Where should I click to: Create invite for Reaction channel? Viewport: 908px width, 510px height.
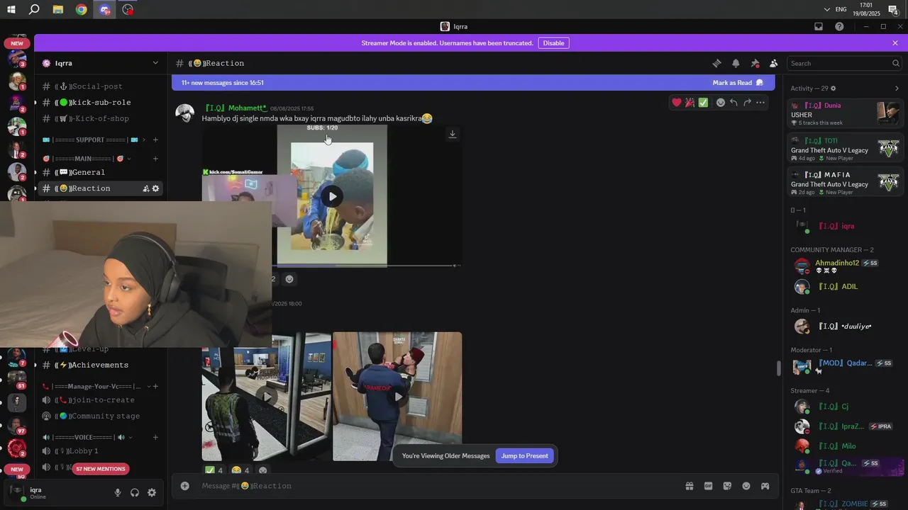[145, 188]
